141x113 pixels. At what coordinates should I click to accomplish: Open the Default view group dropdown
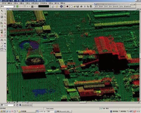click(x=14, y=105)
